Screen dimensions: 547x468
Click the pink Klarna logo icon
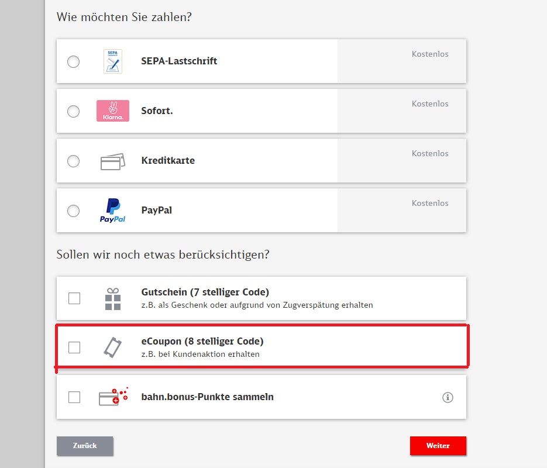tap(113, 111)
